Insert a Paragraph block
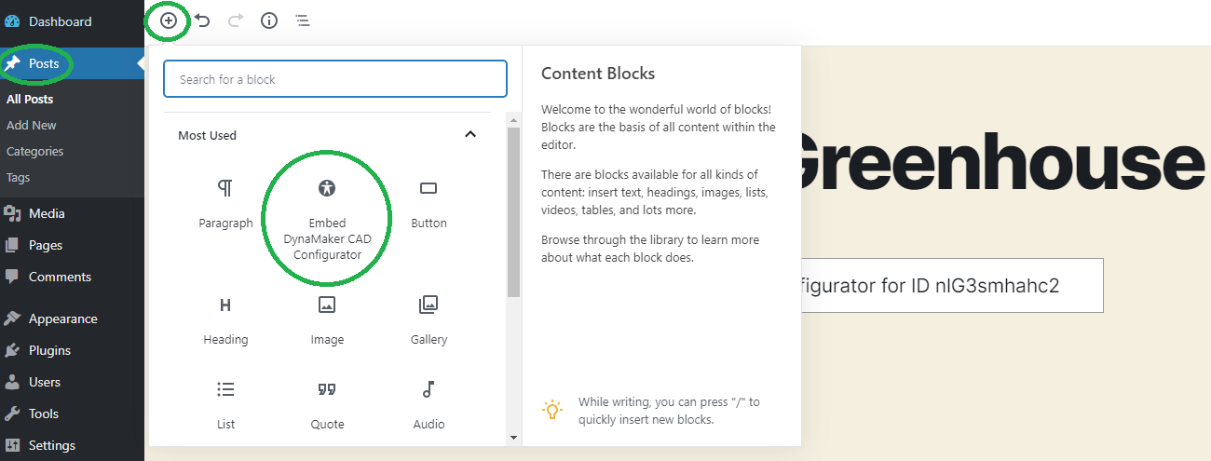This screenshot has width=1211, height=461. (x=225, y=204)
